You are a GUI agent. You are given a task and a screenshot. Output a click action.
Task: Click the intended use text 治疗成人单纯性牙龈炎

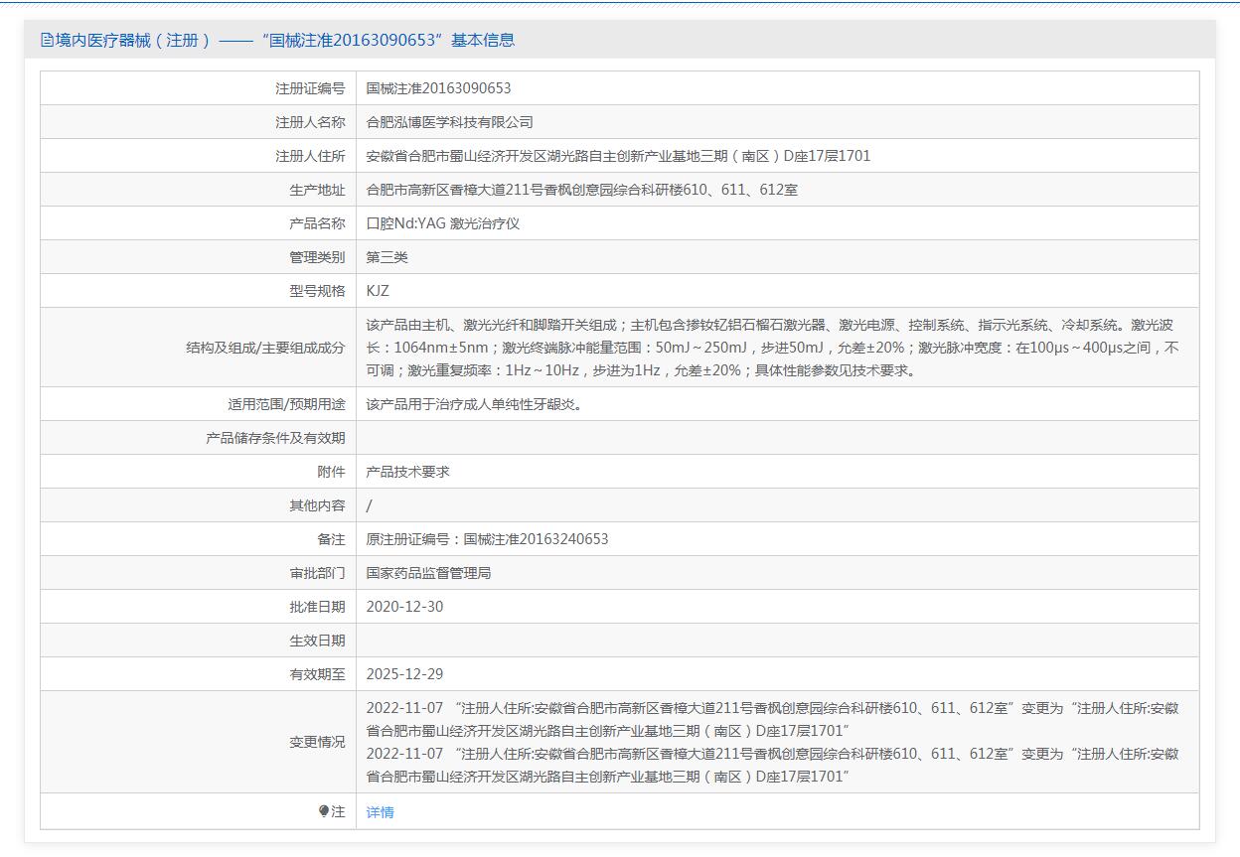tap(474, 404)
